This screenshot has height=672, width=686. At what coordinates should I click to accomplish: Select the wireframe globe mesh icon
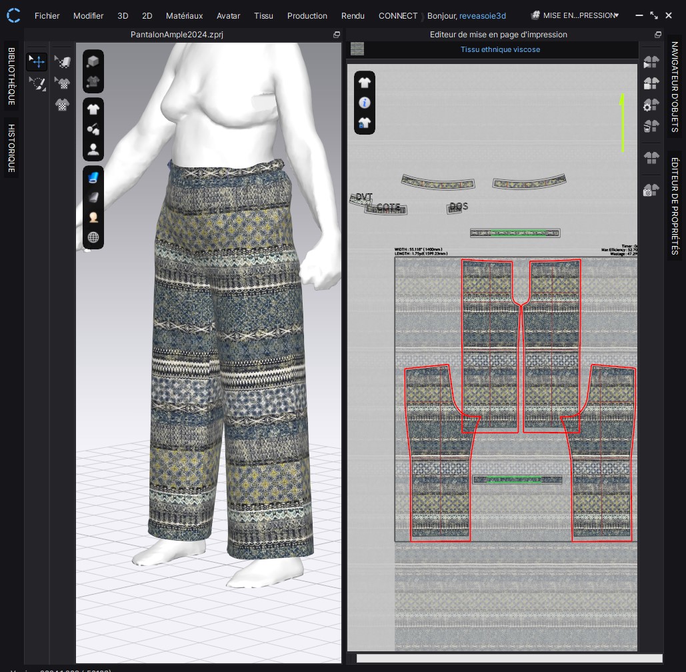[x=93, y=237]
